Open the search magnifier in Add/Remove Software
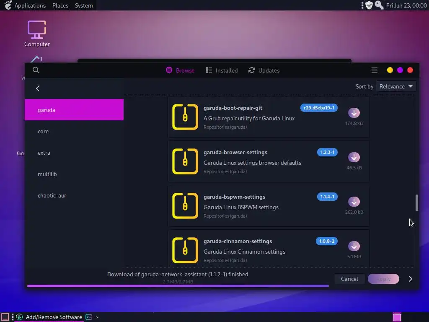The width and height of the screenshot is (429, 322). pos(36,70)
